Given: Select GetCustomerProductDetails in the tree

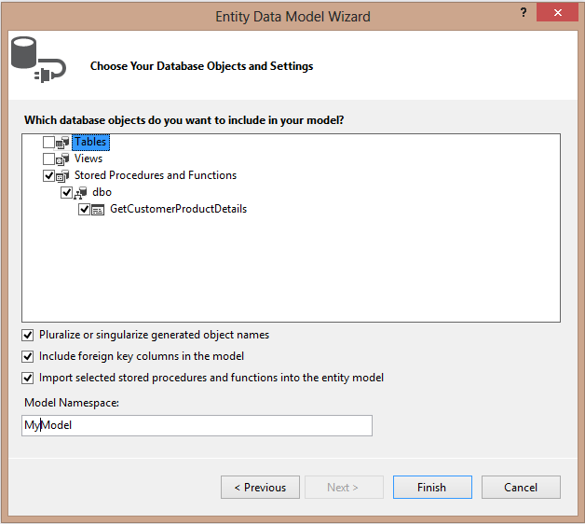Looking at the screenshot, I should (178, 209).
